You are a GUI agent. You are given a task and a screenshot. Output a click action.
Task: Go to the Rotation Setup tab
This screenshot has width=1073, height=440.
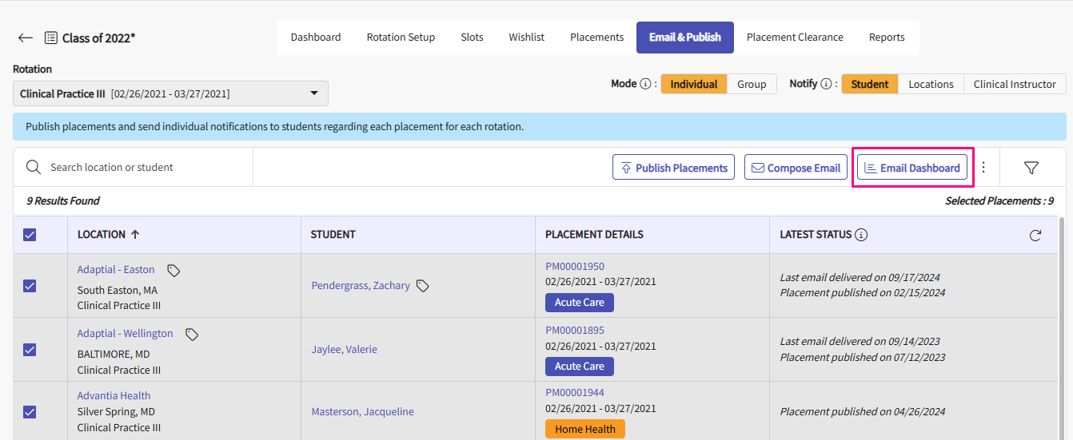point(401,38)
